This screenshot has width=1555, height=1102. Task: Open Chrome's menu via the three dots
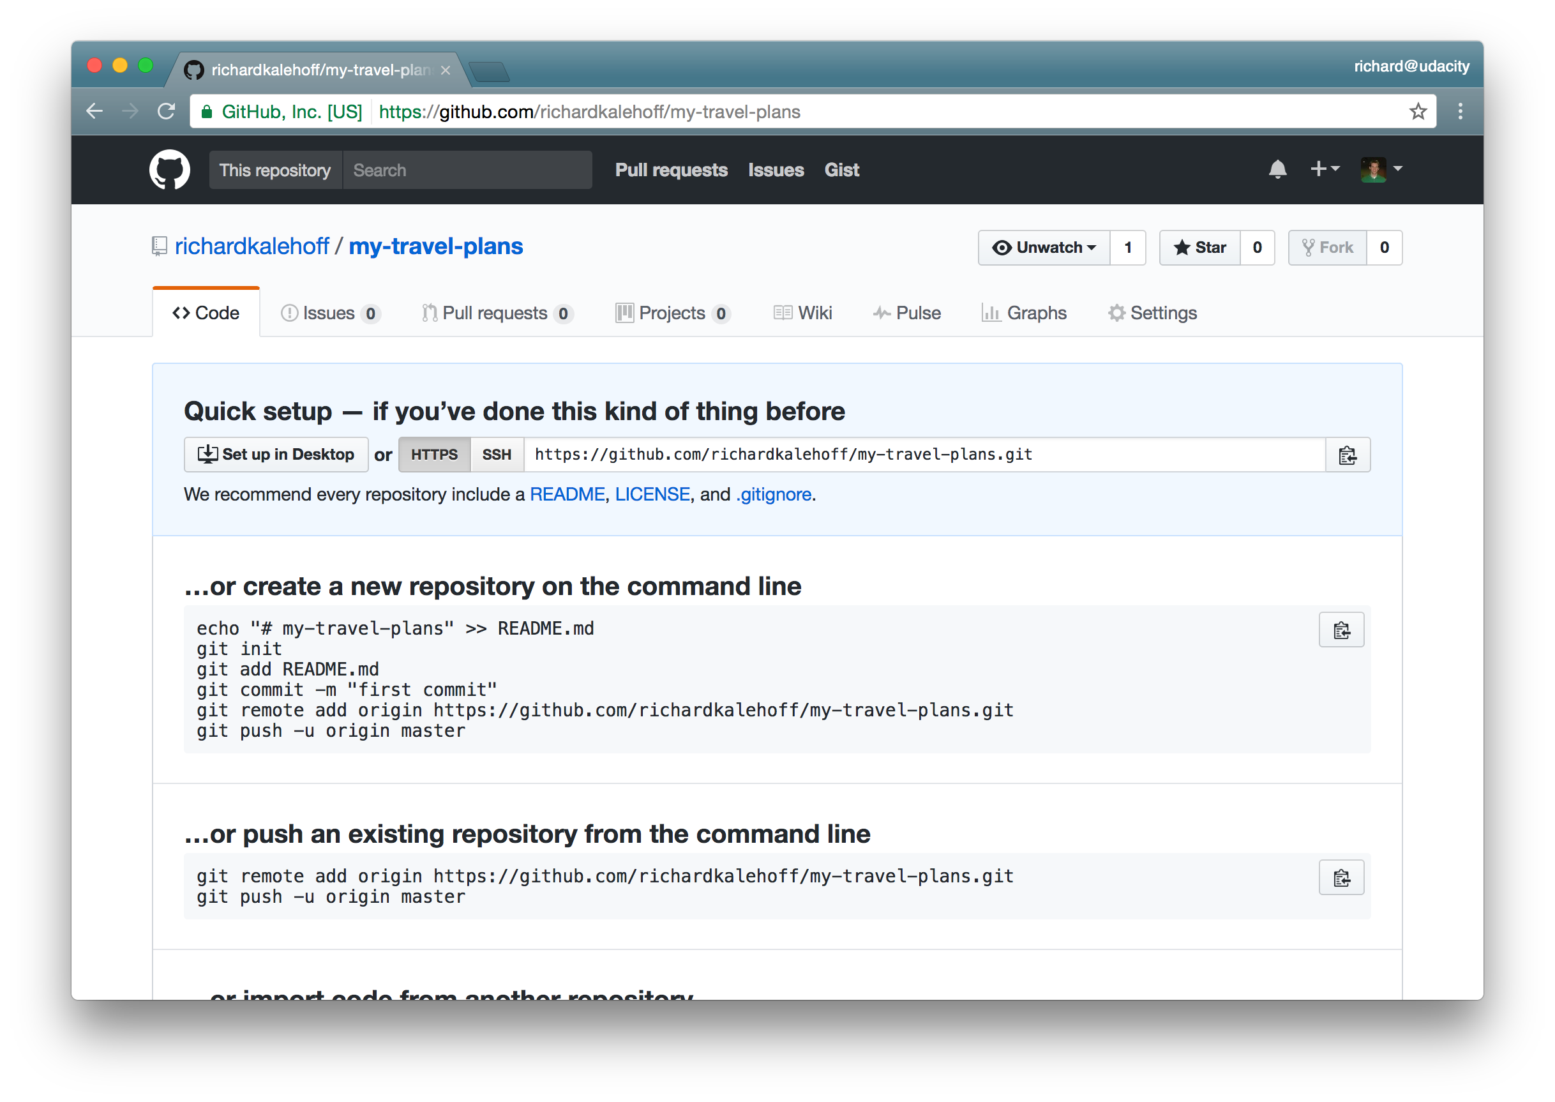click(x=1460, y=111)
